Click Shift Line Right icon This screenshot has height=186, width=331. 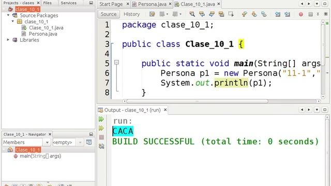tap(287, 14)
